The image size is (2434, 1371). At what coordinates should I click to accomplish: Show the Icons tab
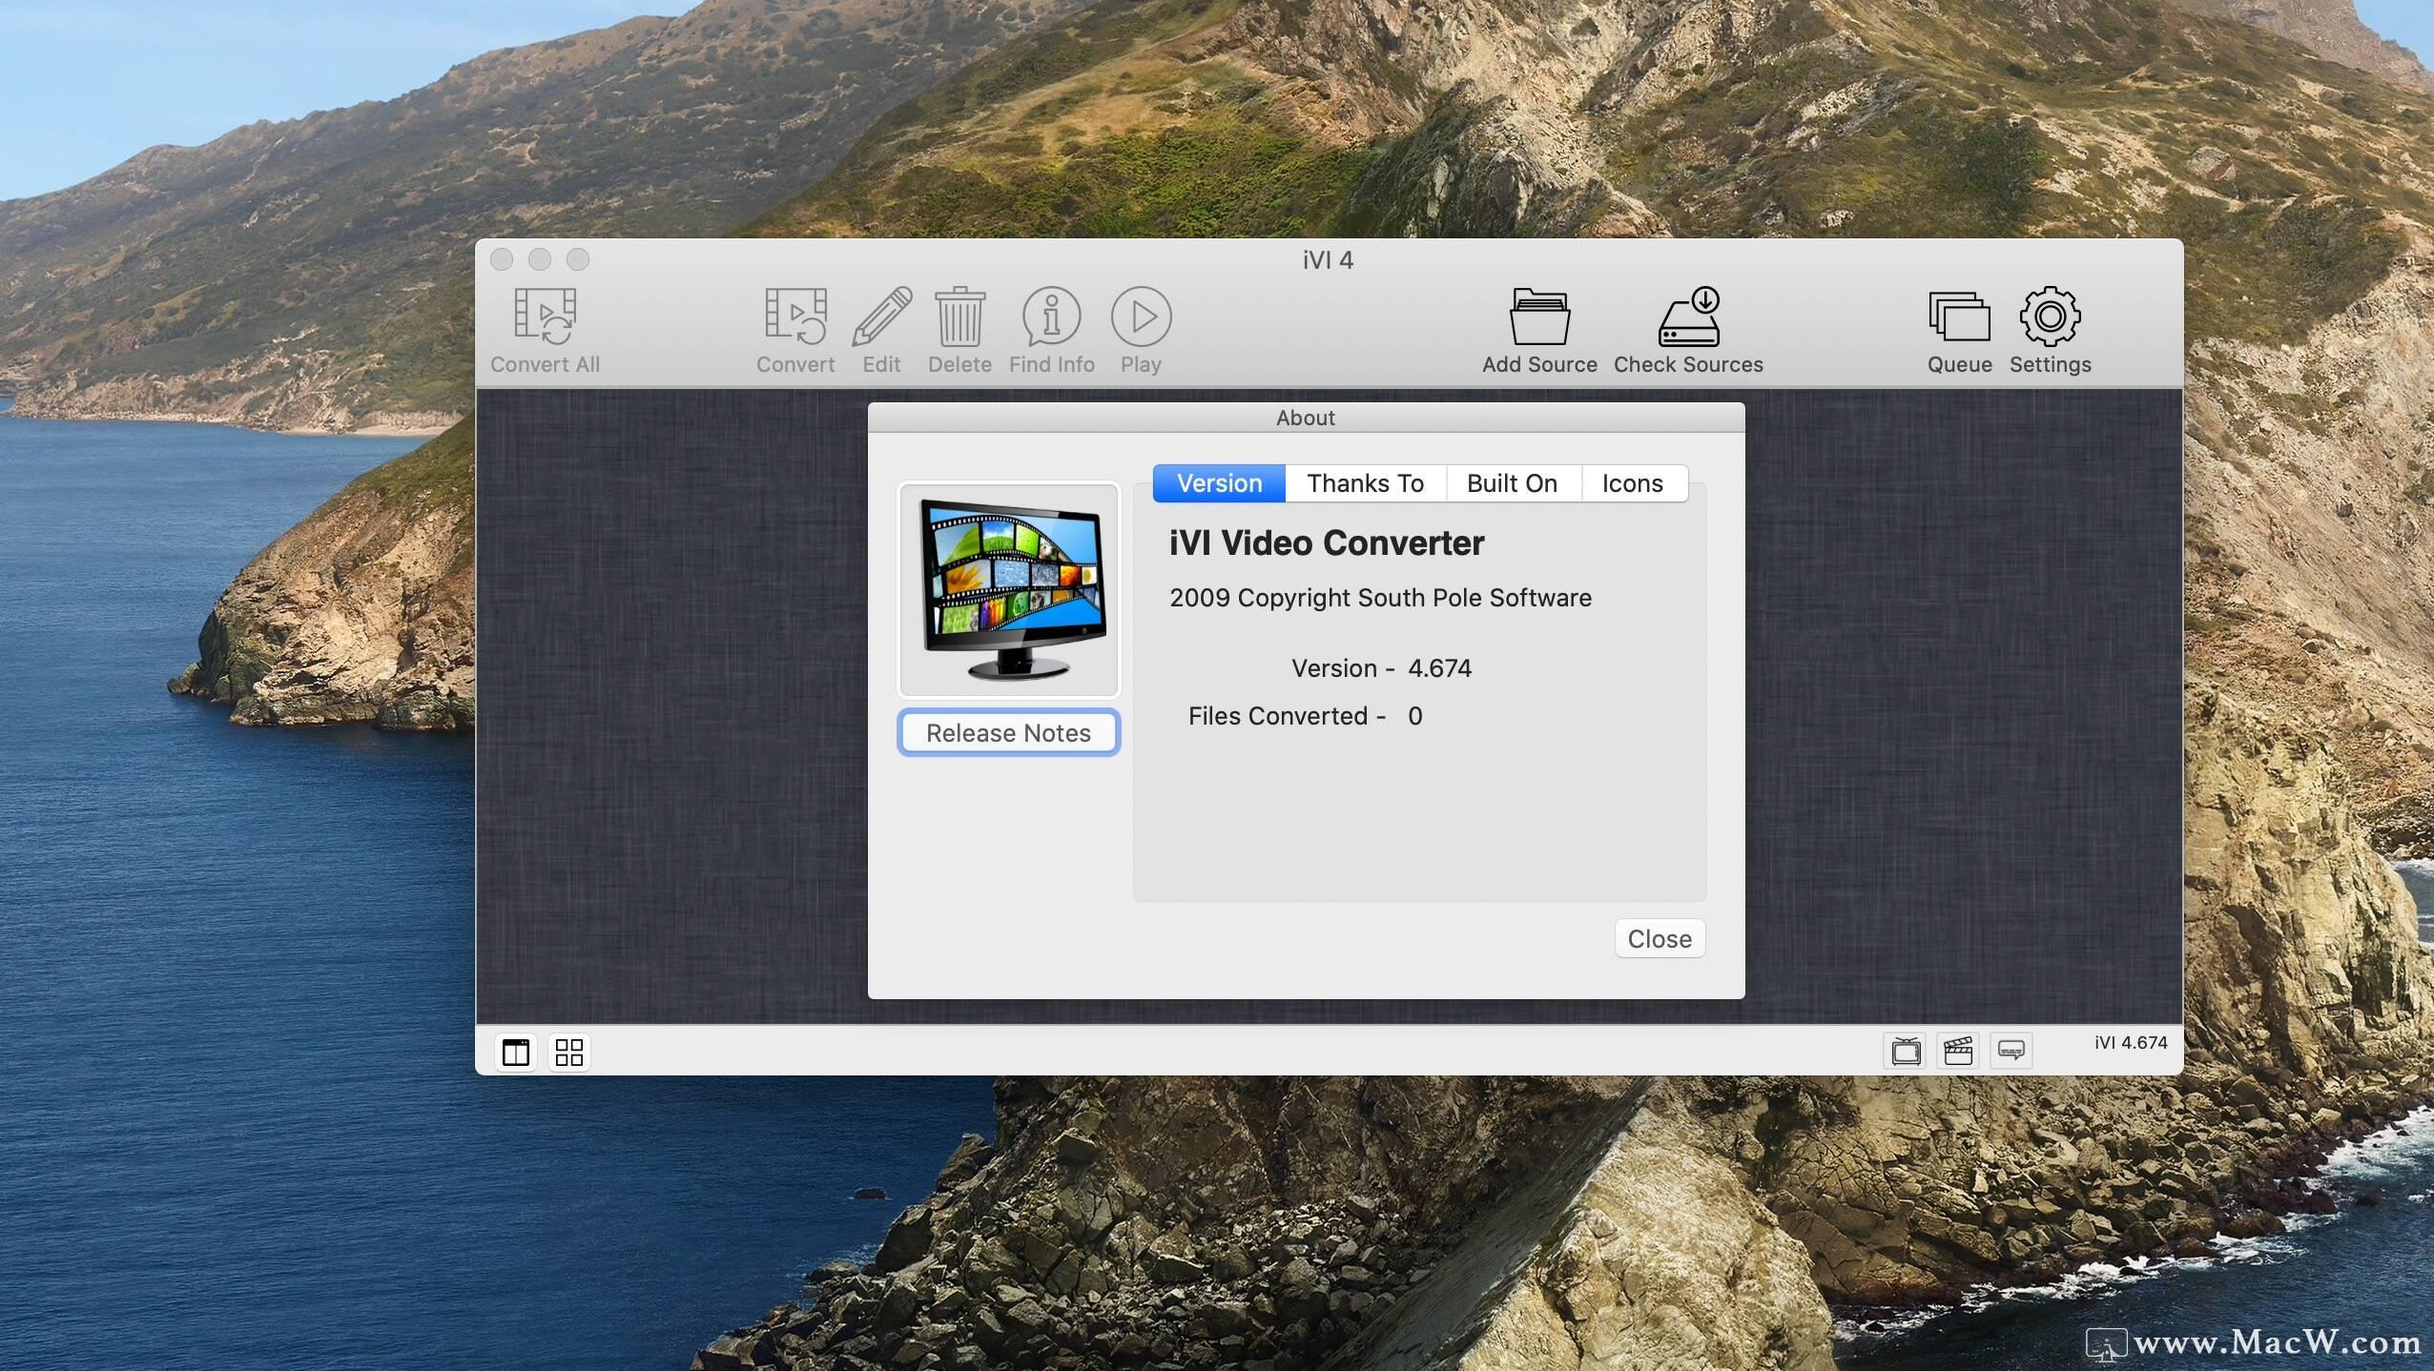coord(1633,483)
